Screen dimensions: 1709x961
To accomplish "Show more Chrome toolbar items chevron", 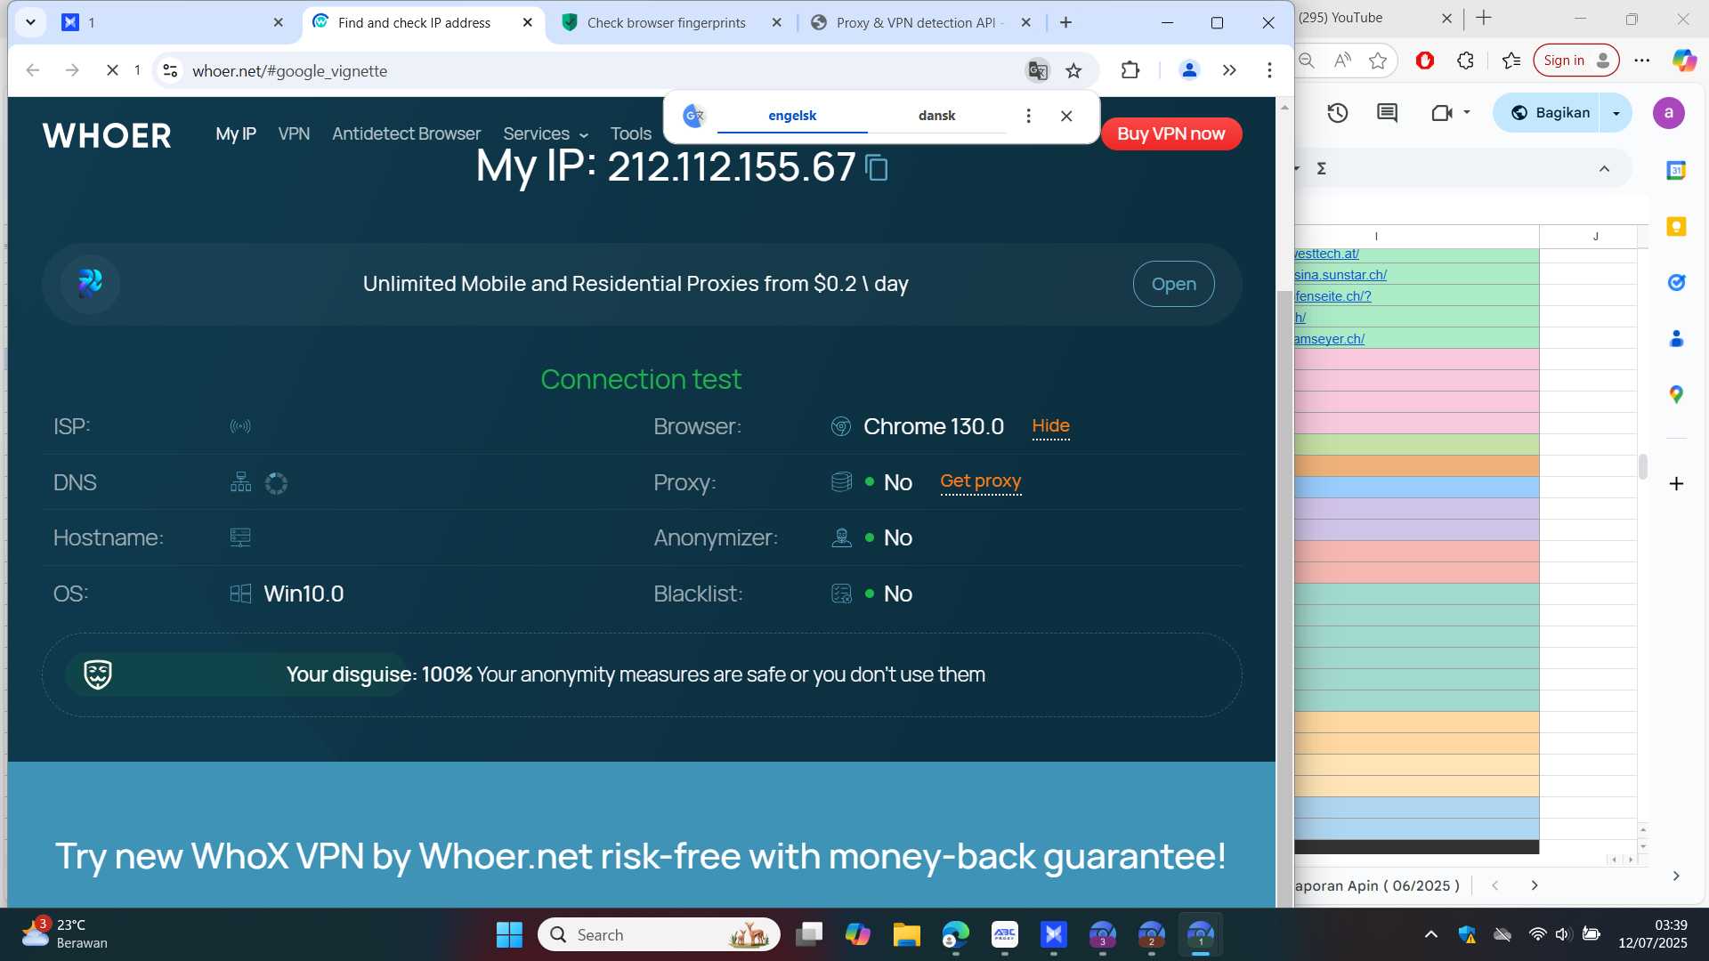I will [1229, 70].
